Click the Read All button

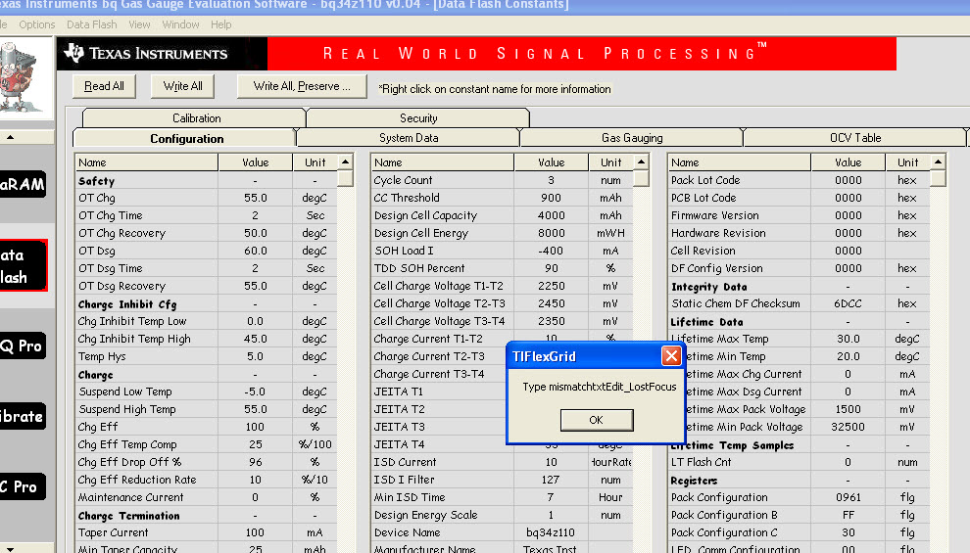104,86
